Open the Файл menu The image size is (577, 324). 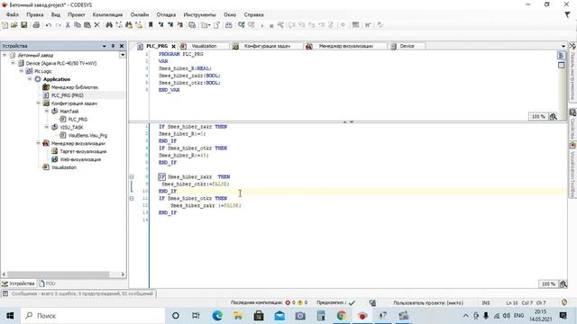point(12,14)
